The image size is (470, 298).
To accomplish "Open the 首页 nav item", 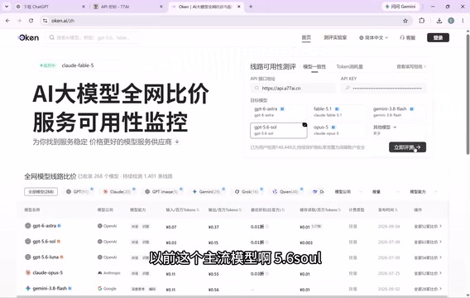I will point(306,38).
